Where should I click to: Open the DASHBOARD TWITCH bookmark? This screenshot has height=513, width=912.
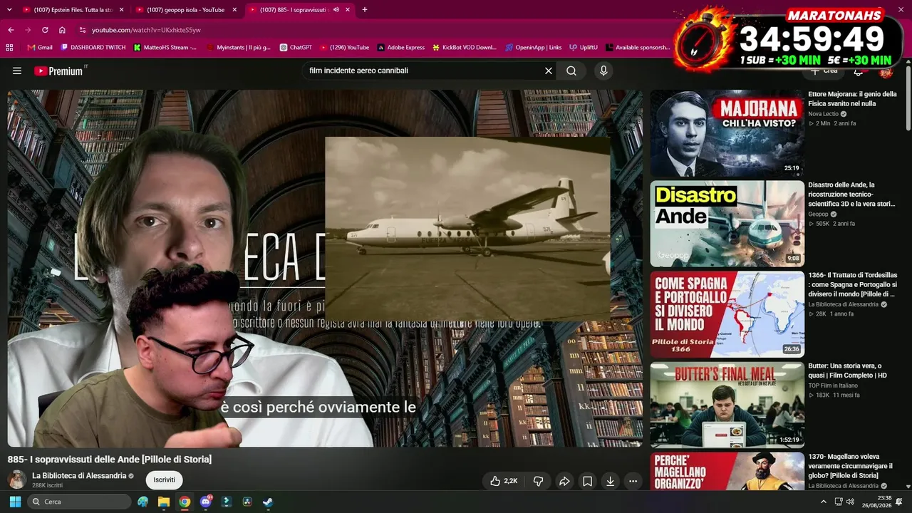point(93,48)
